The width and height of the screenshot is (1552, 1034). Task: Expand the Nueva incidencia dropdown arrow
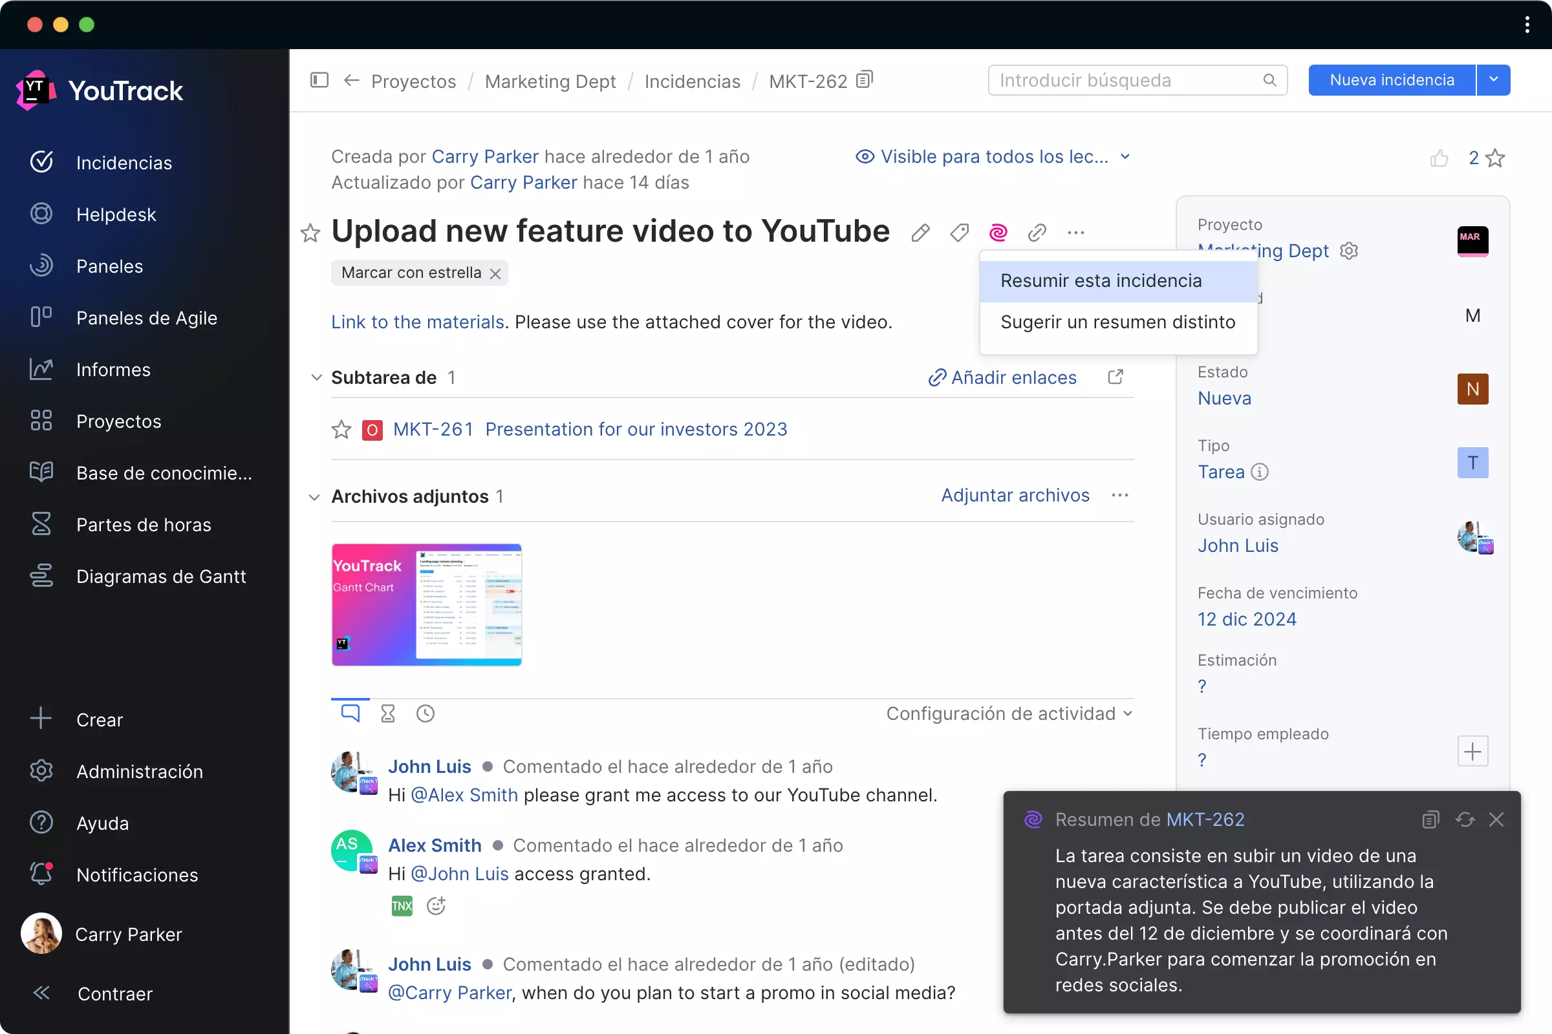[1494, 79]
